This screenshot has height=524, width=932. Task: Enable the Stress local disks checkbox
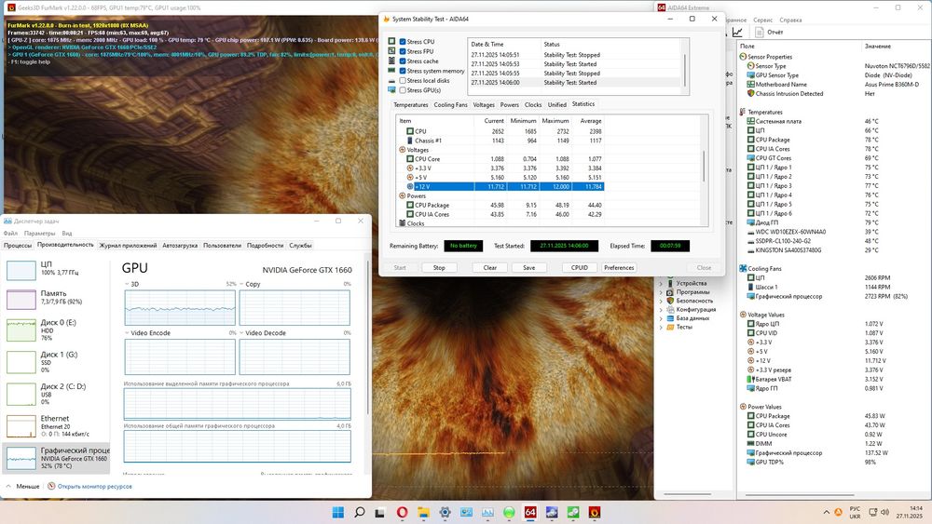pos(403,81)
